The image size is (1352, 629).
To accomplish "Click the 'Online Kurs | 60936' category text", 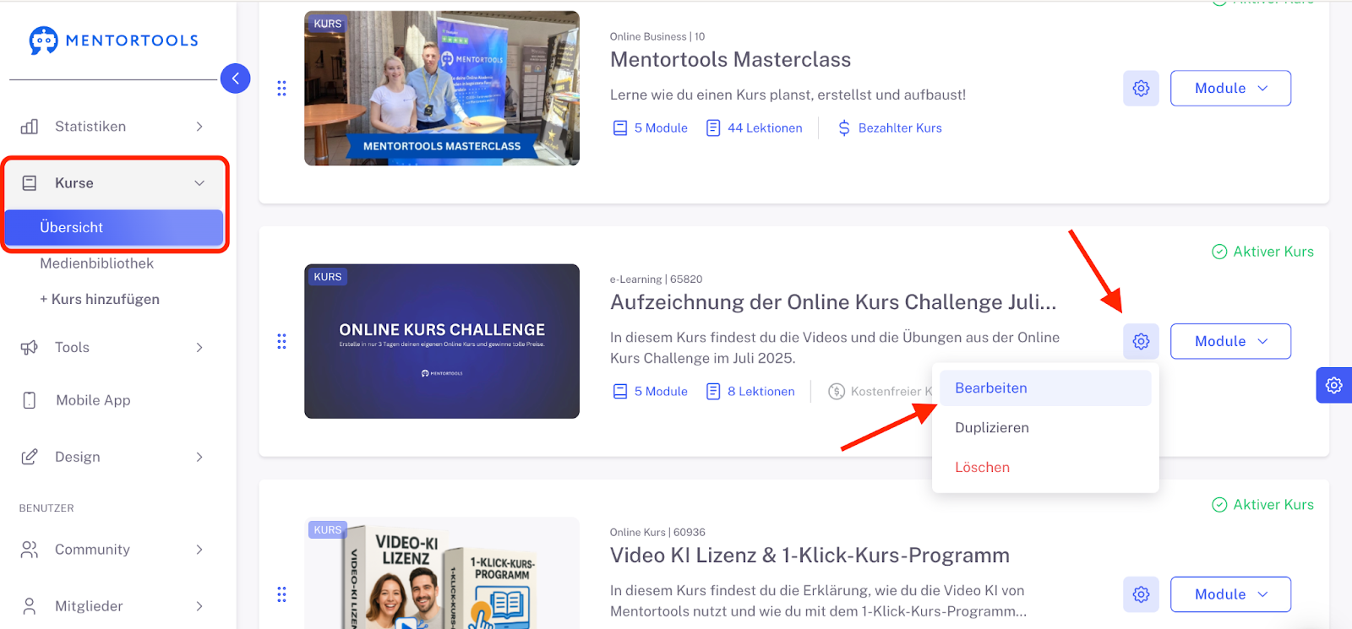I will [657, 533].
